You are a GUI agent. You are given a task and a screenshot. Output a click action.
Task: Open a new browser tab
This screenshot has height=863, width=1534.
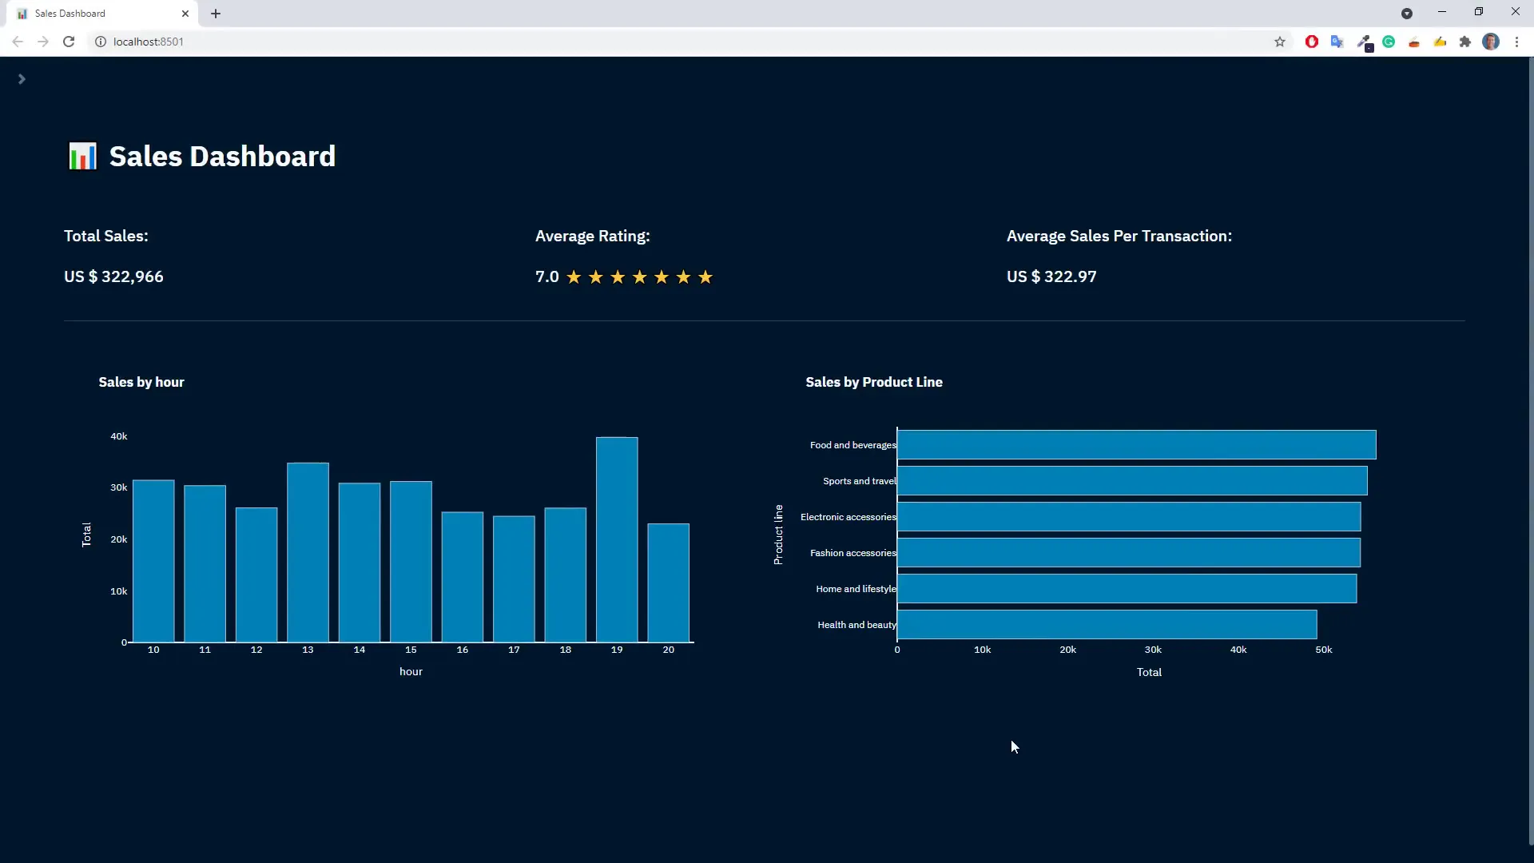216,14
